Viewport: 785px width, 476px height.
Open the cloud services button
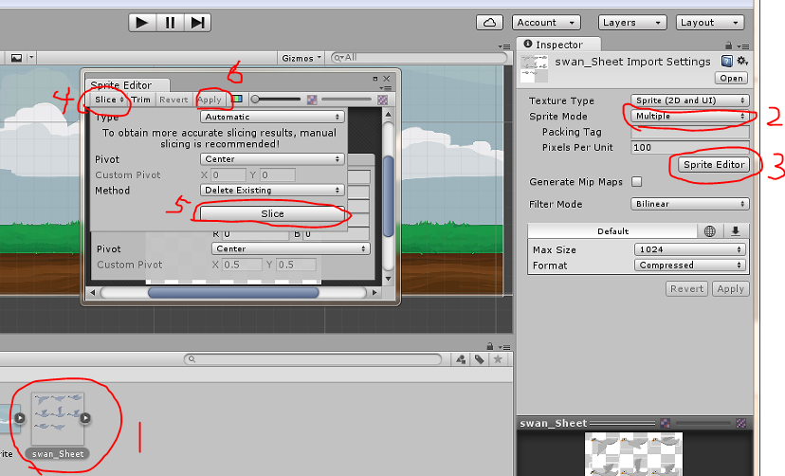pyautogui.click(x=489, y=23)
